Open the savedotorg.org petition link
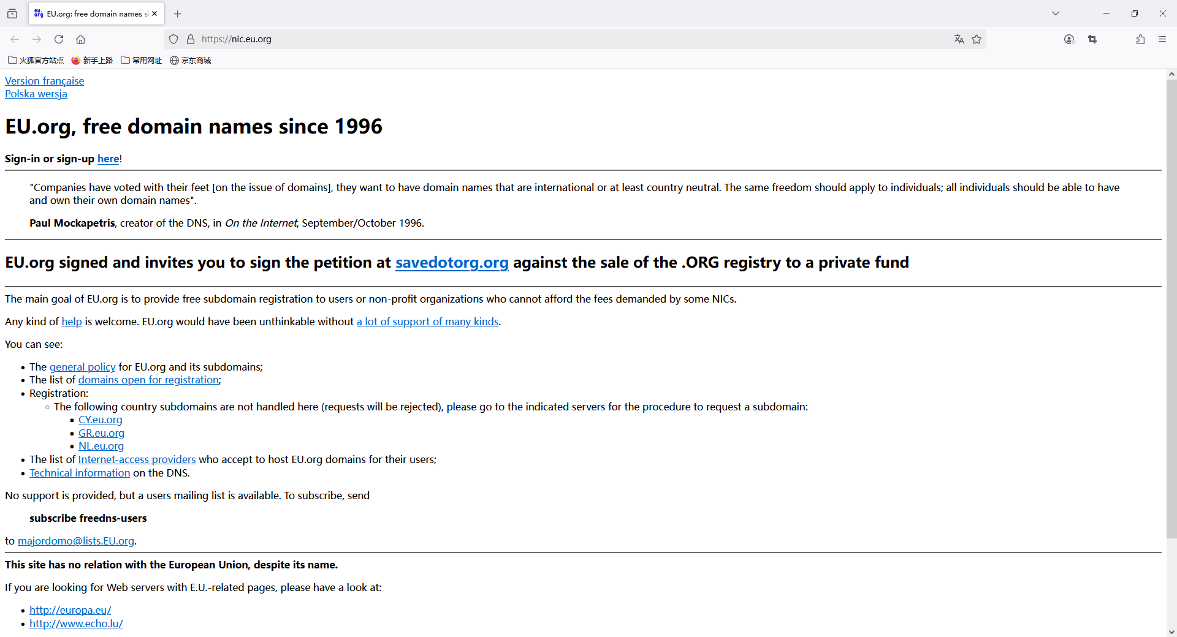This screenshot has height=637, width=1177. (x=452, y=263)
